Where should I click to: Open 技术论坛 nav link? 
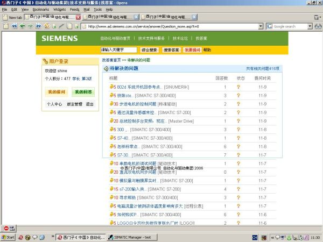pos(180,38)
